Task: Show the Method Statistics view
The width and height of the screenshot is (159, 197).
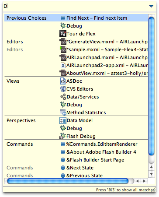Action: click(76, 113)
